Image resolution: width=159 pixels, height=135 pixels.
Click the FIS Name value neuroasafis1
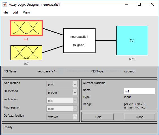tap(46, 71)
